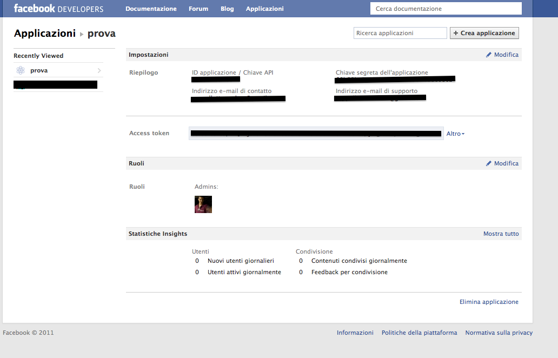Click the prova app atom icon
The image size is (558, 358).
click(21, 70)
